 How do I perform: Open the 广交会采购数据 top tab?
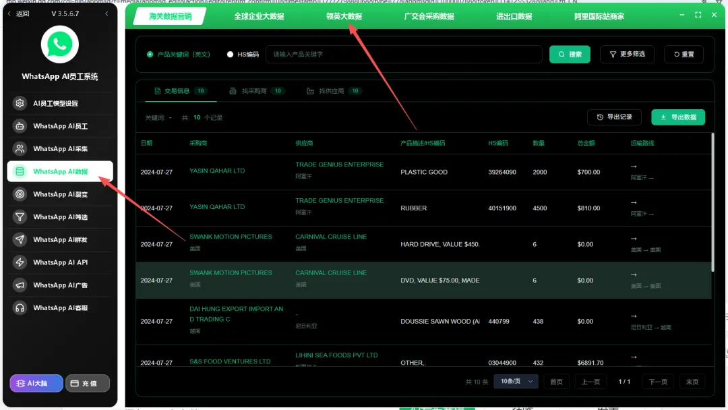(429, 16)
